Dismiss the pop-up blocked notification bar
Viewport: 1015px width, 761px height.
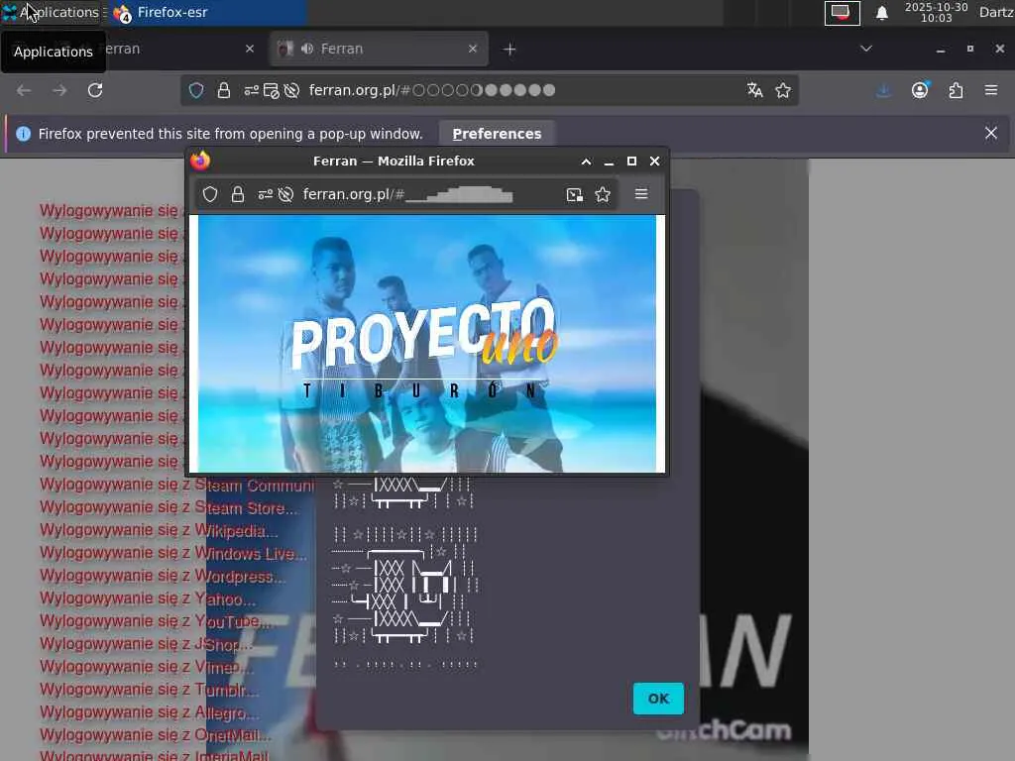tap(991, 134)
